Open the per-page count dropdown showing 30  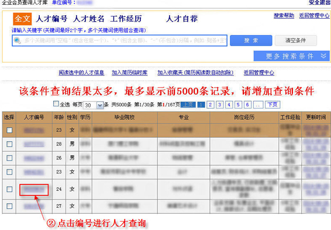[x=94, y=105]
